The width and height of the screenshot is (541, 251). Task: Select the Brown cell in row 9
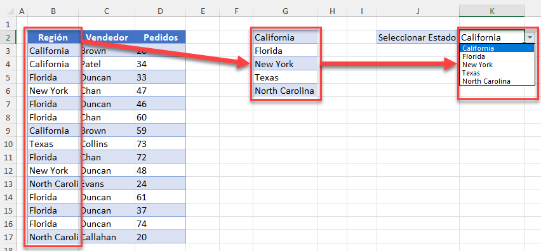pyautogui.click(x=107, y=131)
